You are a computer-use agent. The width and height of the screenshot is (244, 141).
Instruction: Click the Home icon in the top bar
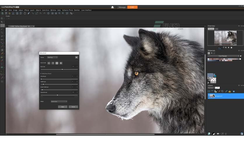pyautogui.click(x=112, y=7)
